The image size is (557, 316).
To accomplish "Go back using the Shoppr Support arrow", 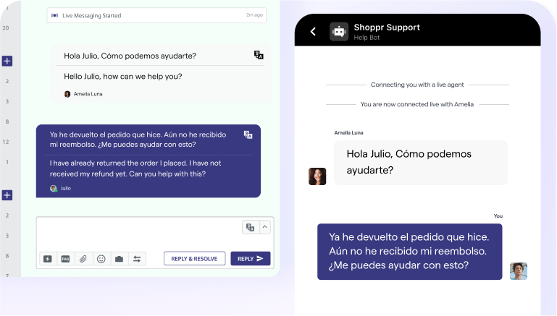I will 313,31.
